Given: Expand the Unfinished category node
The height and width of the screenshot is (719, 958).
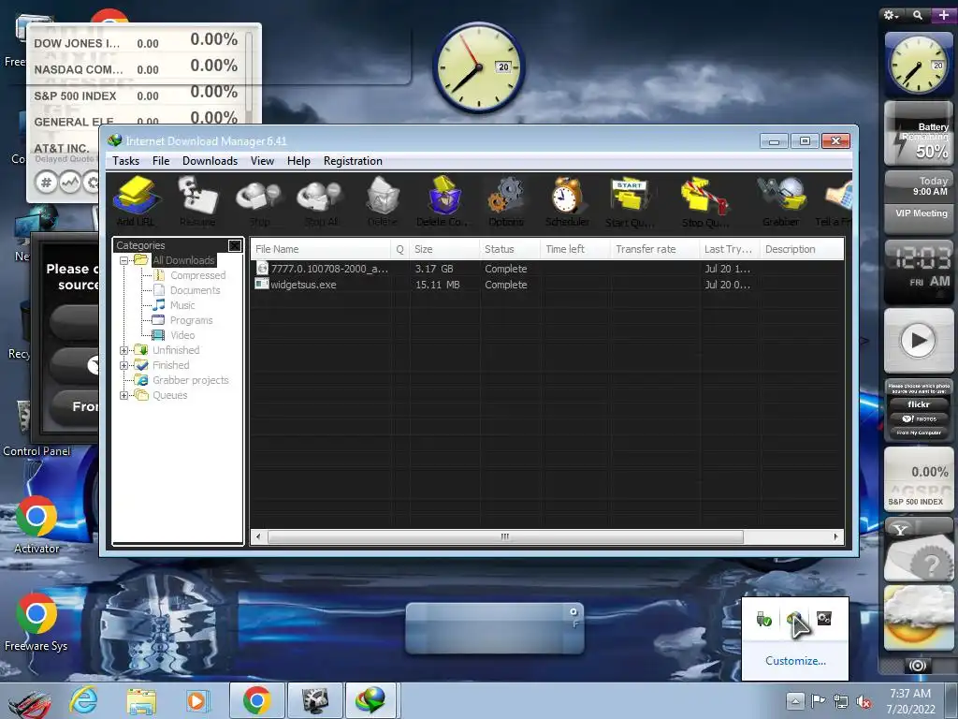Looking at the screenshot, I should click(x=124, y=350).
